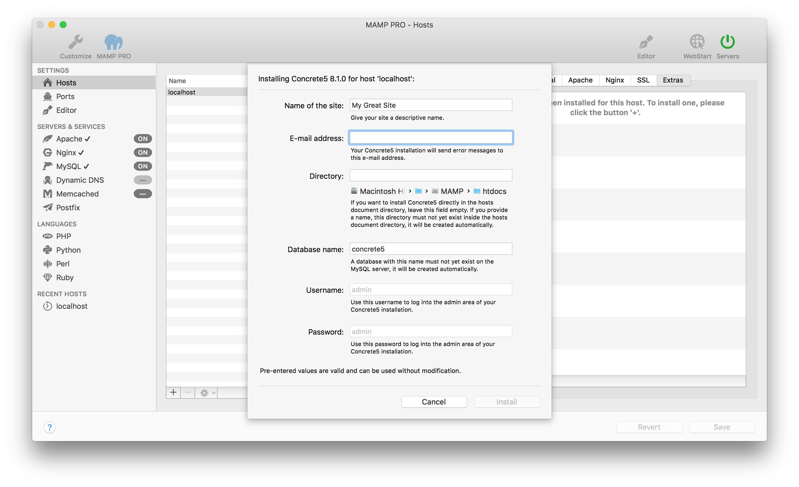Click the Install button
The width and height of the screenshot is (799, 487).
point(507,402)
